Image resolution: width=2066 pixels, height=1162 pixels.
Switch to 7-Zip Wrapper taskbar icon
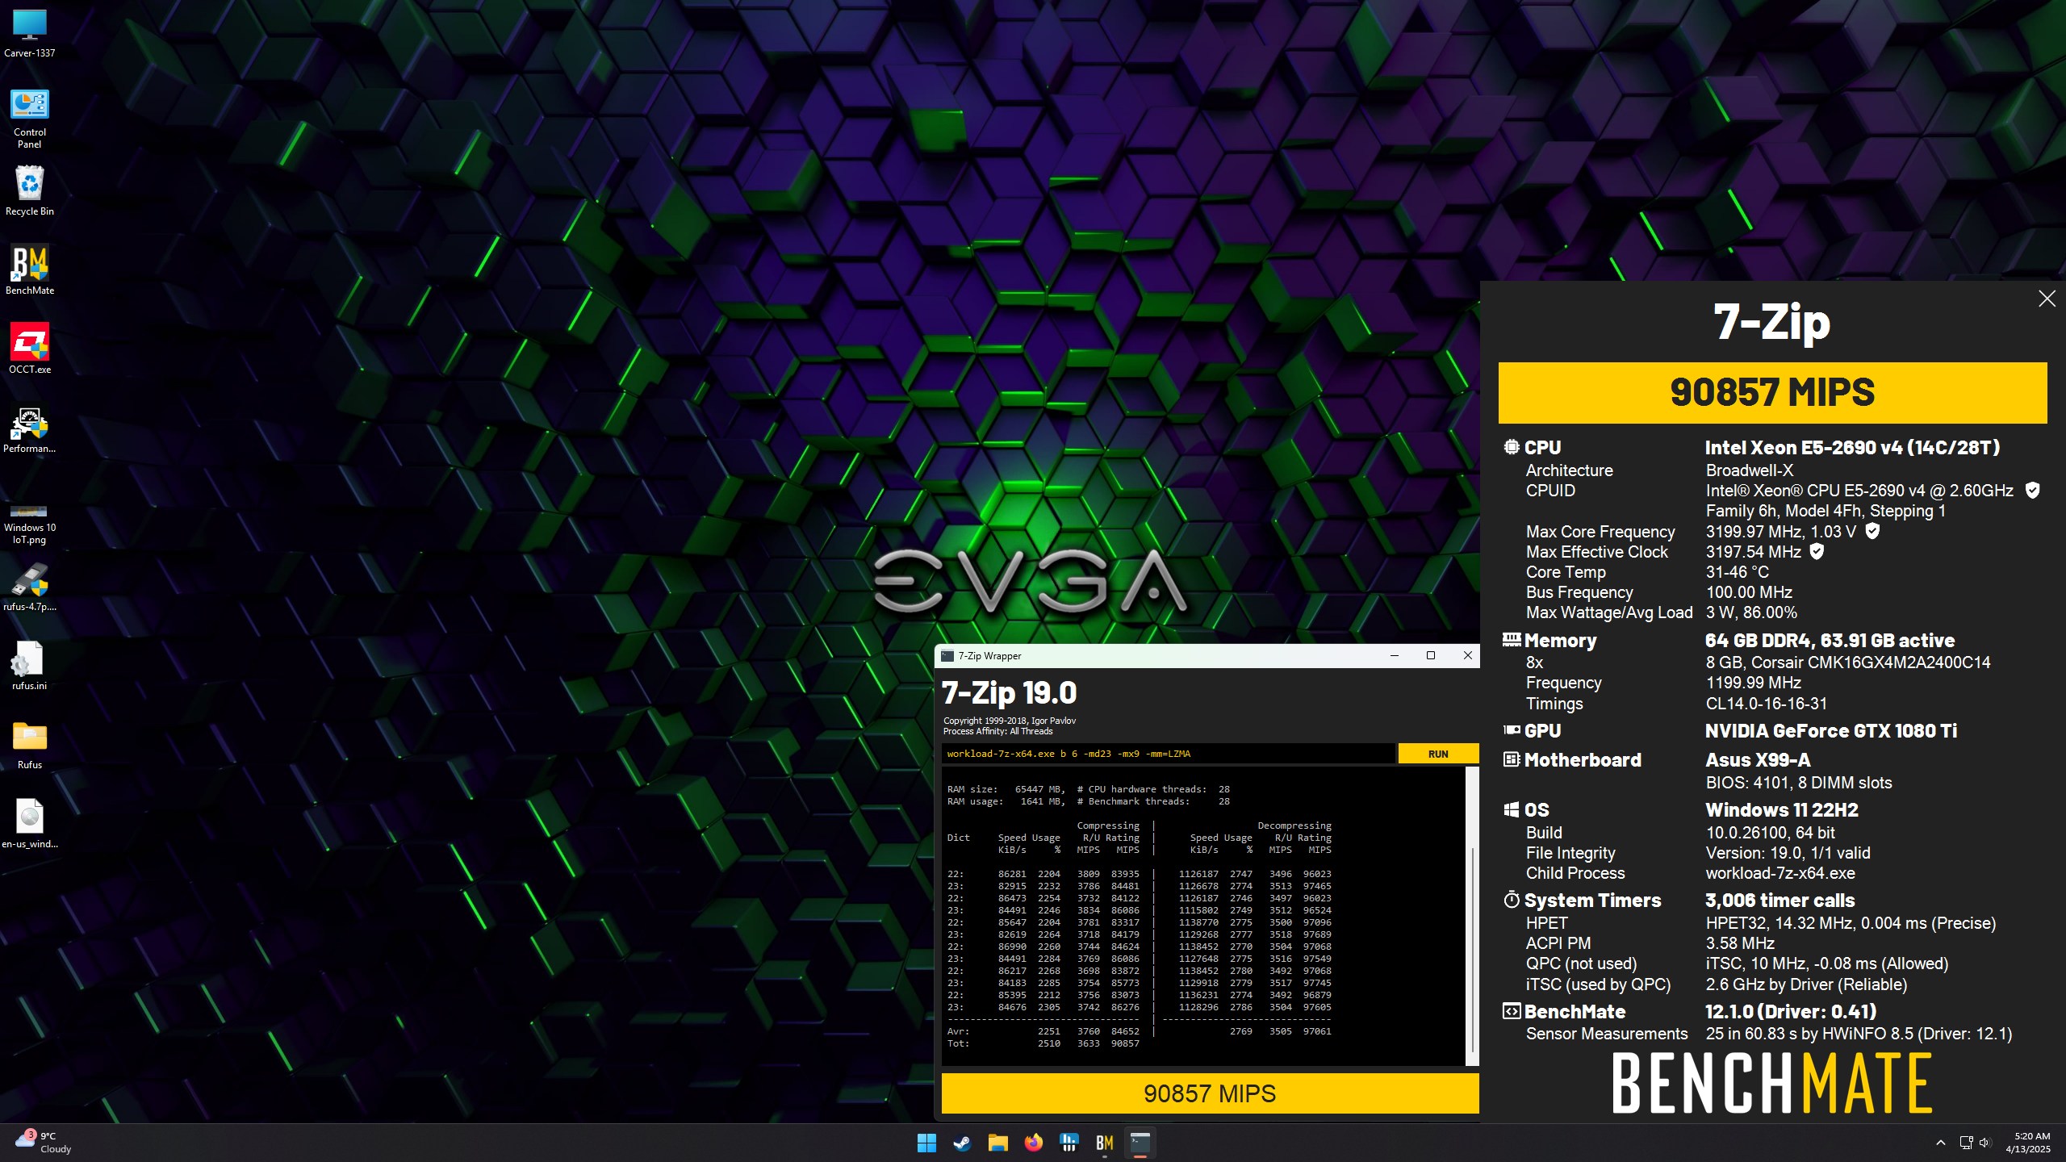tap(1140, 1143)
